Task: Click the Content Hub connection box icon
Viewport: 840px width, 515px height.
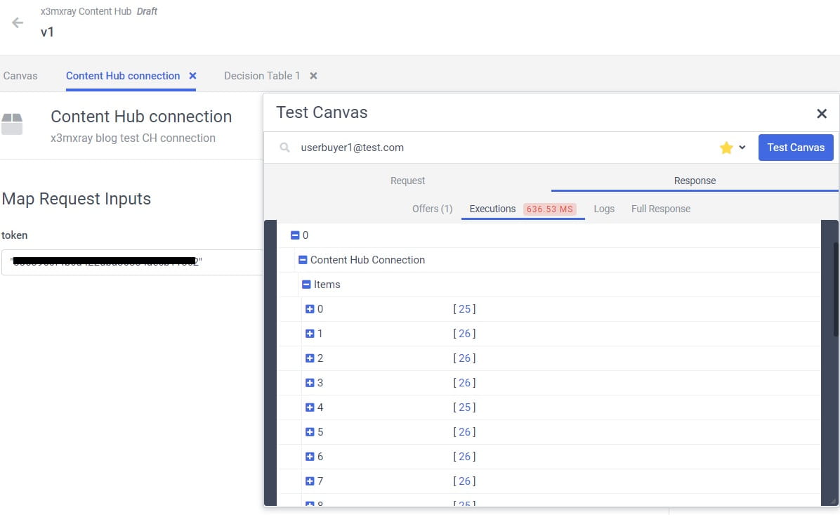Action: click(12, 124)
